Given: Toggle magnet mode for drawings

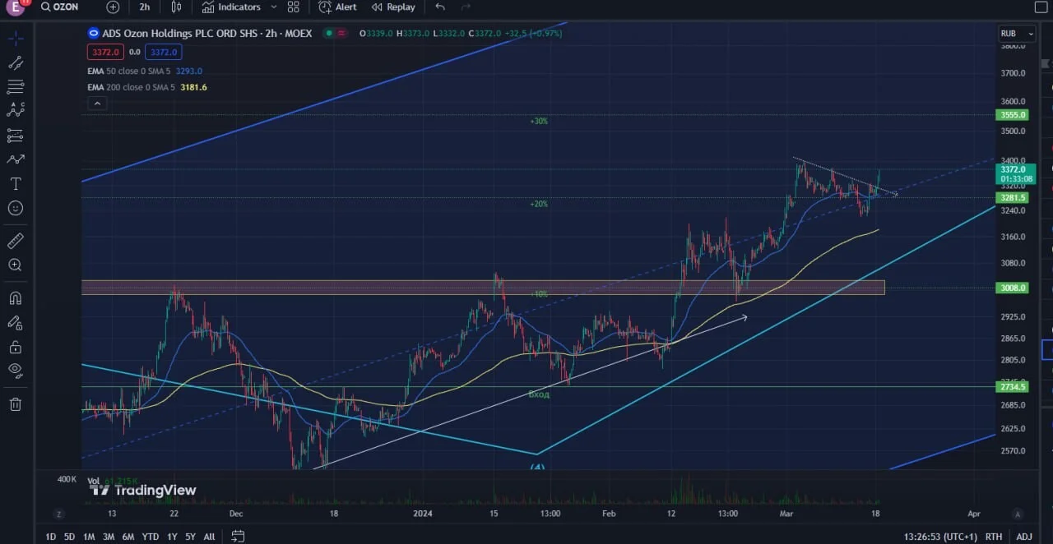Looking at the screenshot, I should (16, 297).
